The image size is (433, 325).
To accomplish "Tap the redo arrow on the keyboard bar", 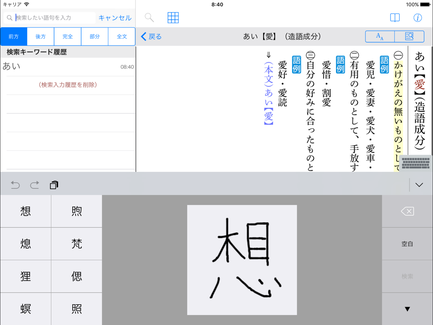I will click(x=35, y=185).
